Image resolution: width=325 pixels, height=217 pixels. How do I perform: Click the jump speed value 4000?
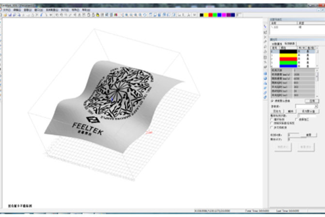304,78
